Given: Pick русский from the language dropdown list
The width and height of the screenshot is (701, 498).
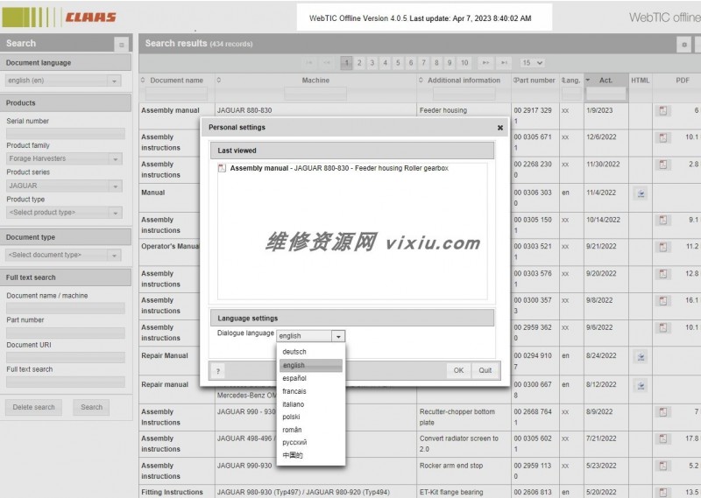Looking at the screenshot, I should (294, 443).
